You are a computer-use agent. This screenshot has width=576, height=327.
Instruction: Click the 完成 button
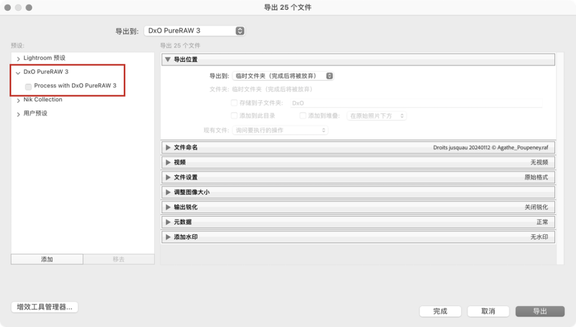point(440,311)
